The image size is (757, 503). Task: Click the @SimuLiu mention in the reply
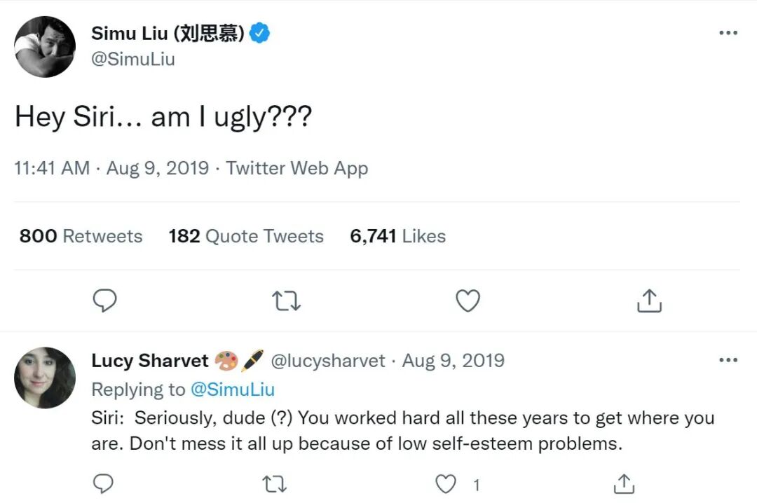[232, 390]
